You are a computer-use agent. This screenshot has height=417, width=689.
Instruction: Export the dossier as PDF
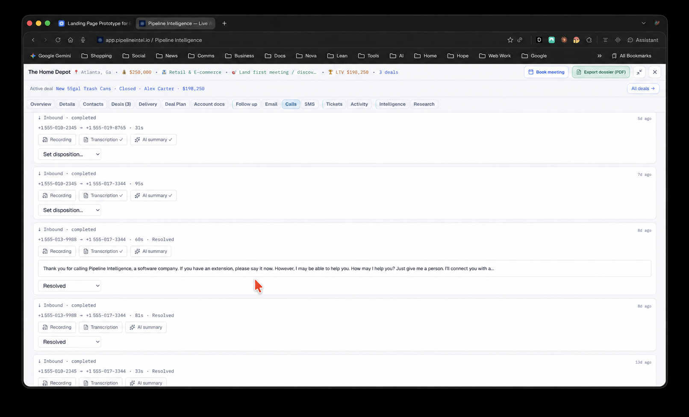(601, 72)
